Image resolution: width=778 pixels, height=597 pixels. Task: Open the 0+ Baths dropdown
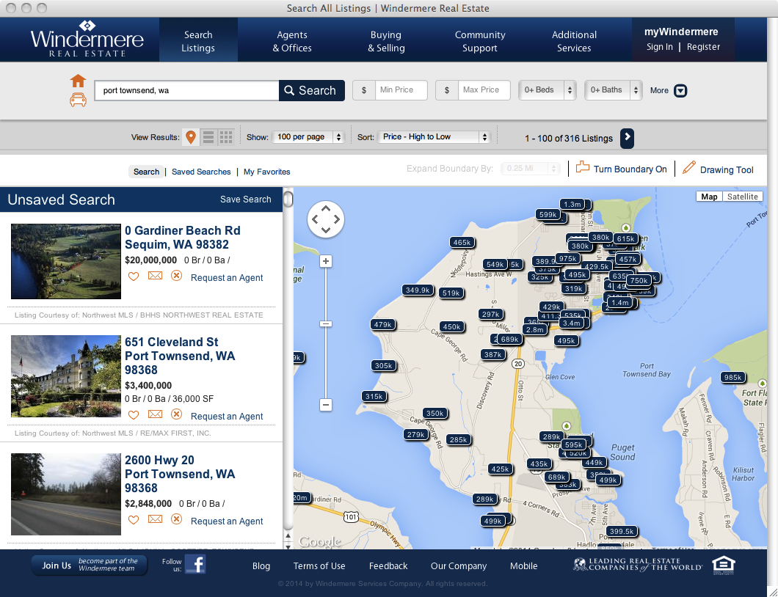click(x=614, y=90)
